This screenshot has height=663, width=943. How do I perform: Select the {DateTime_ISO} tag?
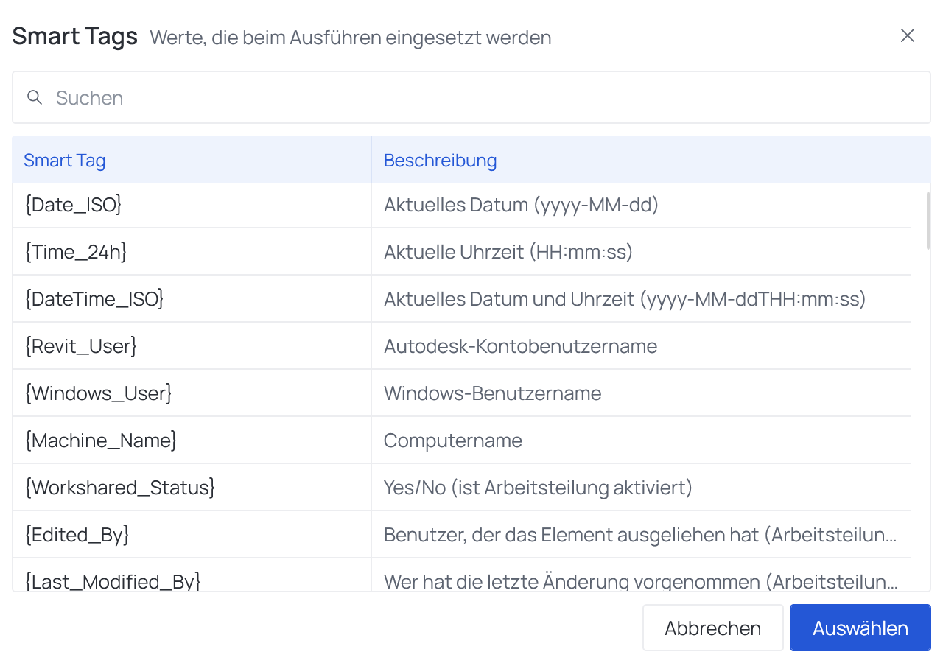point(94,299)
